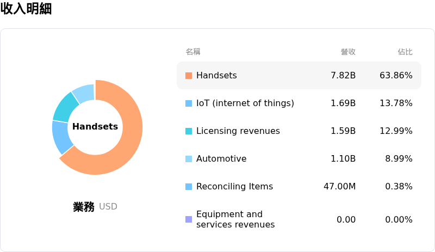Click the 63.86% share value
Image resolution: width=435 pixels, height=252 pixels.
tap(396, 75)
